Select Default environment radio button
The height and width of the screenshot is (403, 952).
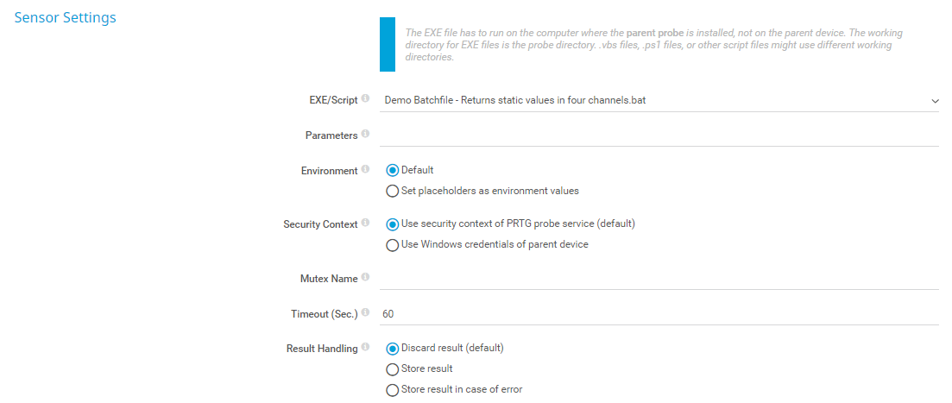(x=393, y=171)
